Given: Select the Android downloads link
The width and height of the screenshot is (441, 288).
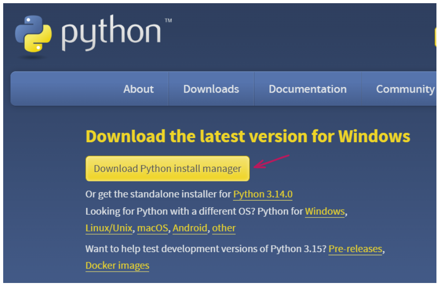Looking at the screenshot, I should click(x=190, y=228).
